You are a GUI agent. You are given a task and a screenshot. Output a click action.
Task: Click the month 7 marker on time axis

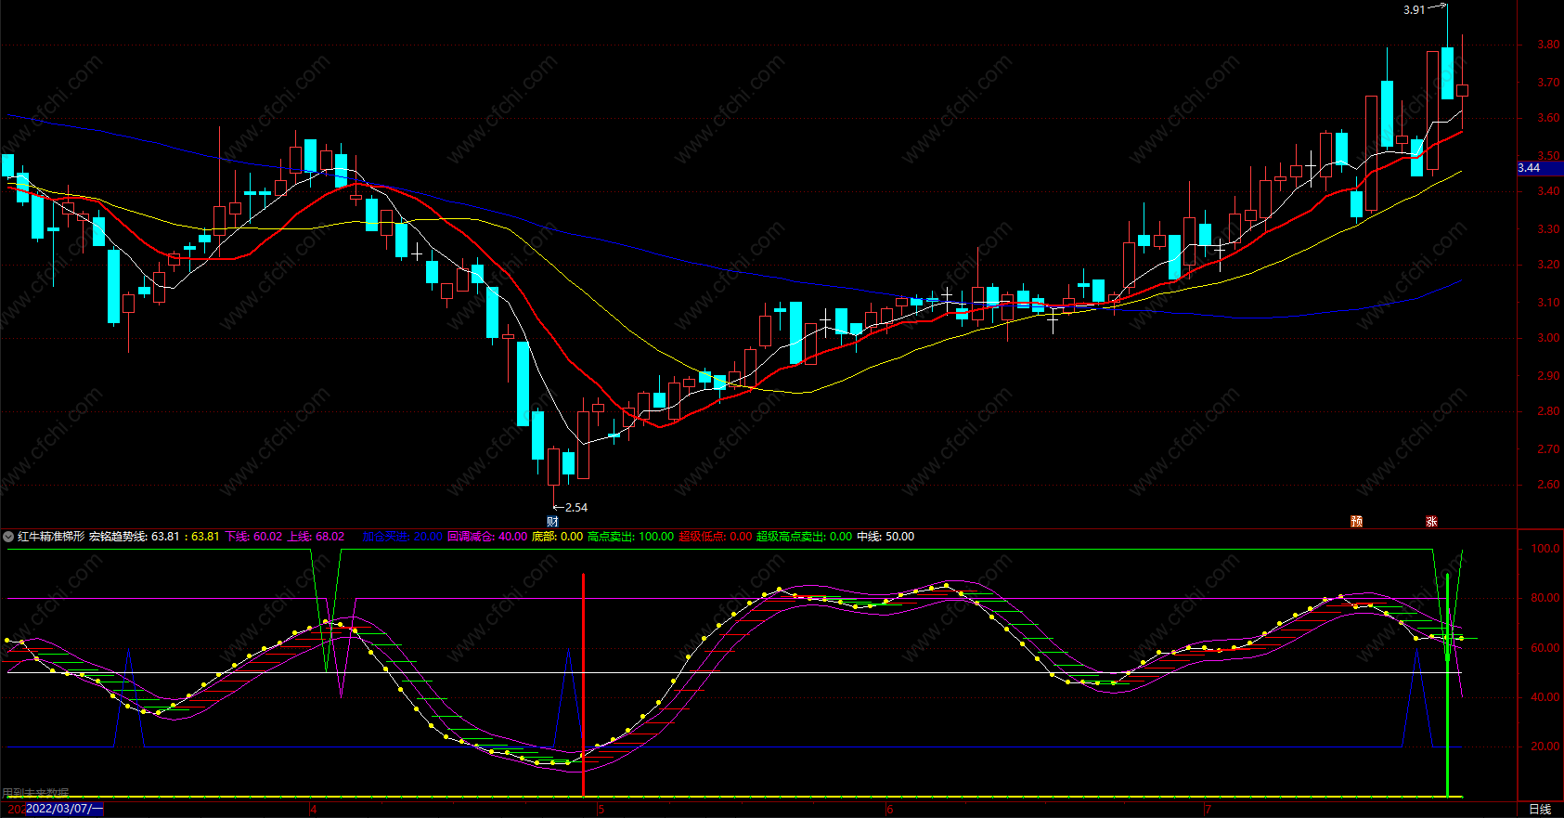pos(1208,810)
